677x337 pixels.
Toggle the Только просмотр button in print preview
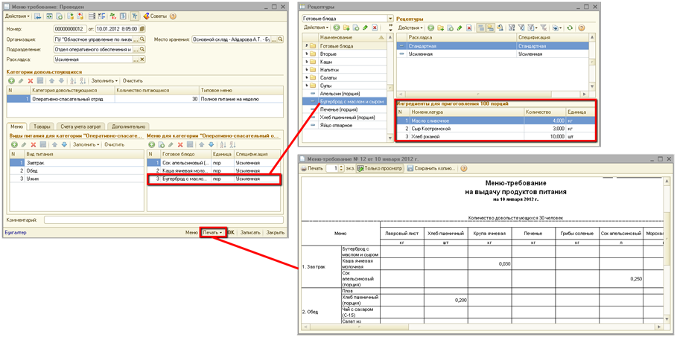tap(381, 169)
